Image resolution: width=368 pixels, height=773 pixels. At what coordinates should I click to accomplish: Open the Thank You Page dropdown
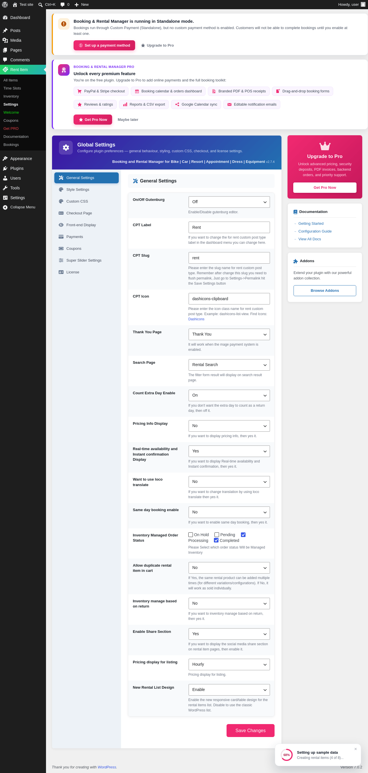pos(229,334)
